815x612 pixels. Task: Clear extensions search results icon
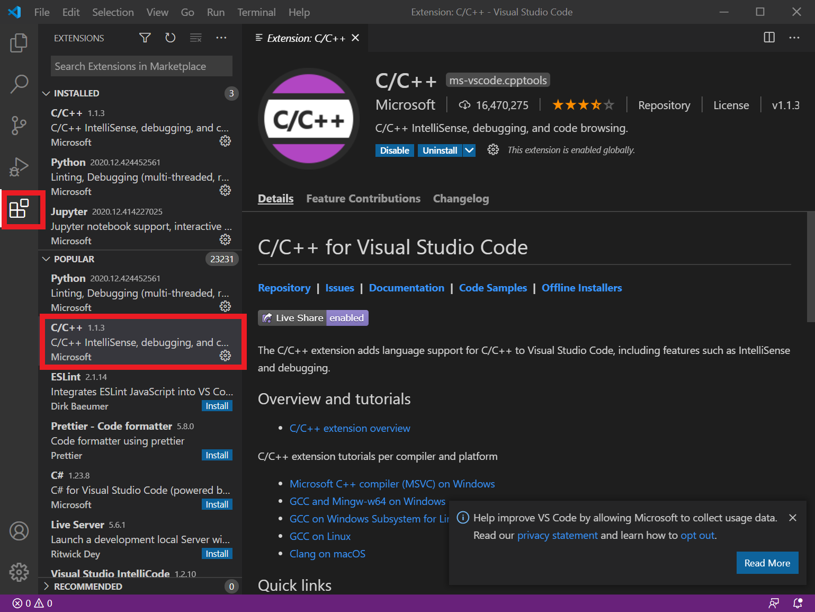(196, 38)
